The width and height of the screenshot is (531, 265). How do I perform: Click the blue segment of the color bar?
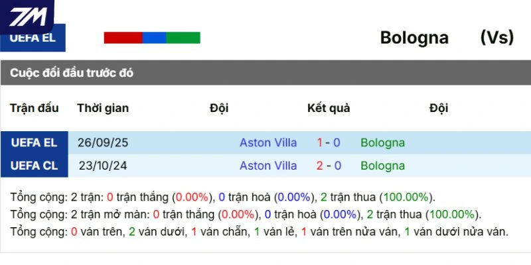point(154,38)
